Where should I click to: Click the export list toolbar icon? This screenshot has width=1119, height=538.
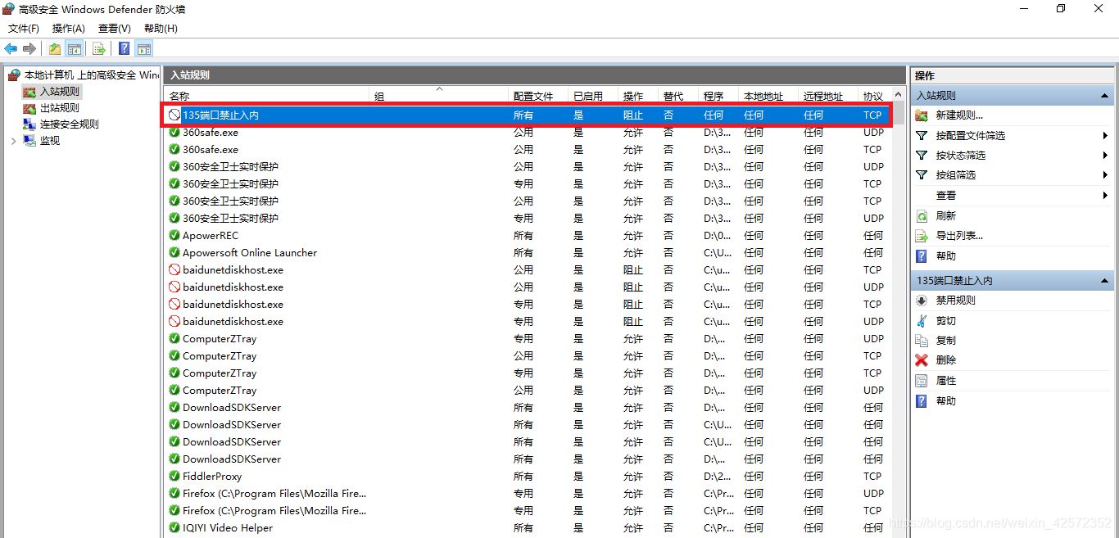98,48
